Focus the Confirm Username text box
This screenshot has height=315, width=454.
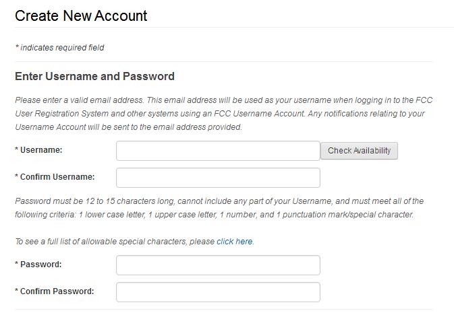click(218, 178)
